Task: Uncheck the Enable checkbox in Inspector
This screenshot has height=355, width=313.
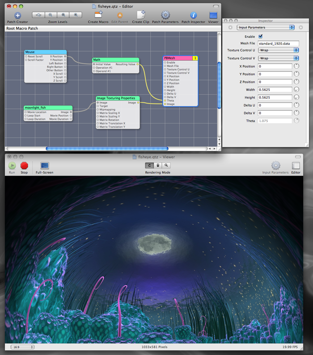Action: 261,37
